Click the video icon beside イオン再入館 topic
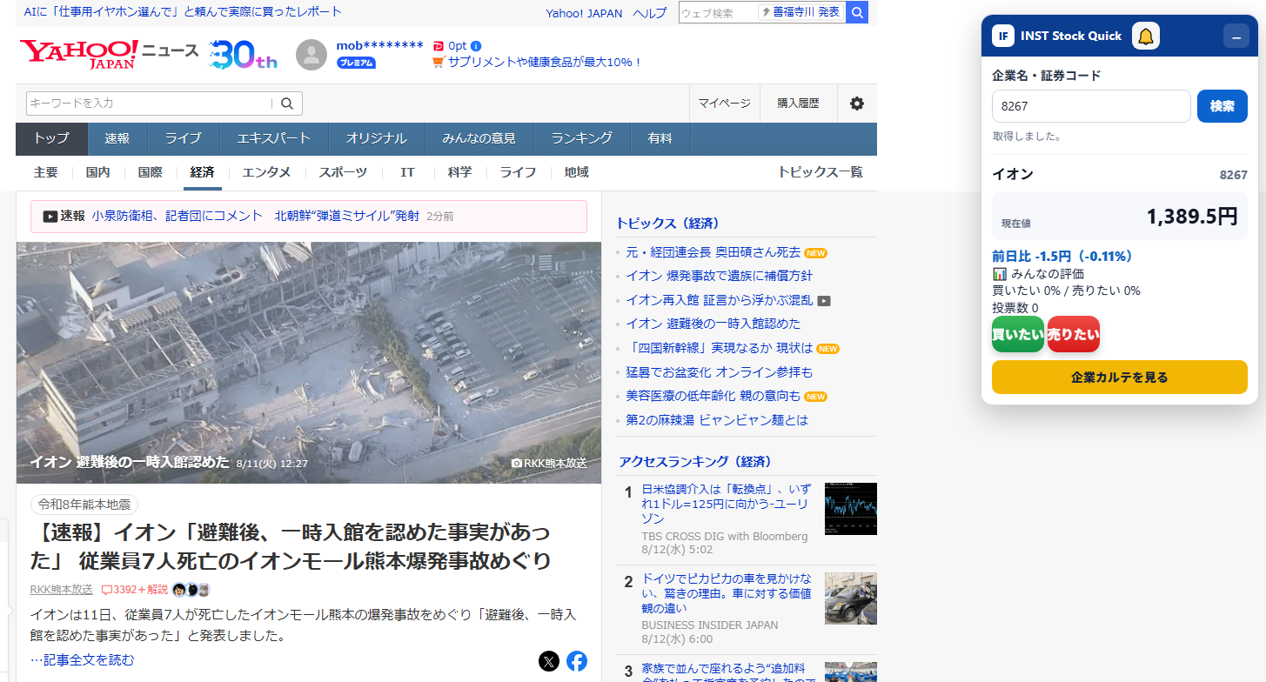Viewport: 1266px width, 682px height. [x=824, y=301]
